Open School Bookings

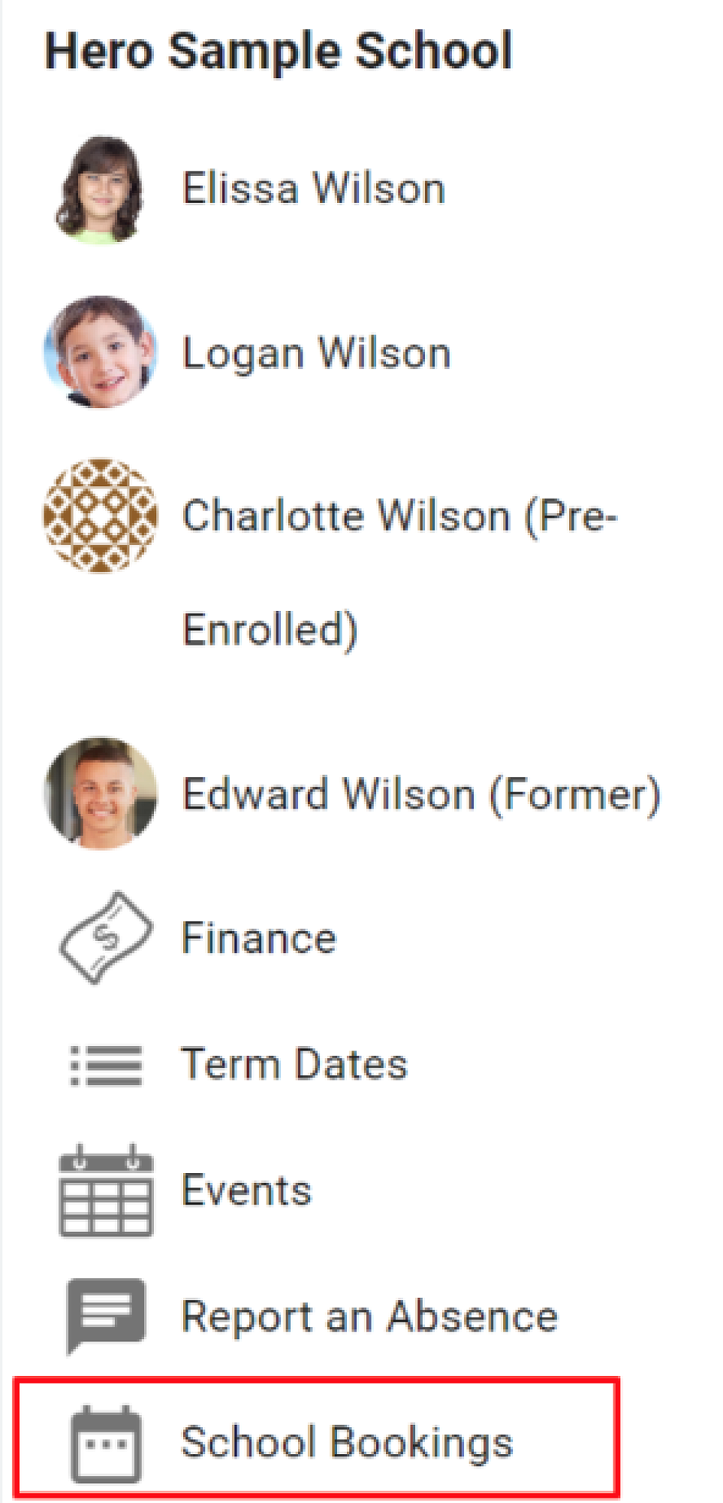pos(347,1442)
